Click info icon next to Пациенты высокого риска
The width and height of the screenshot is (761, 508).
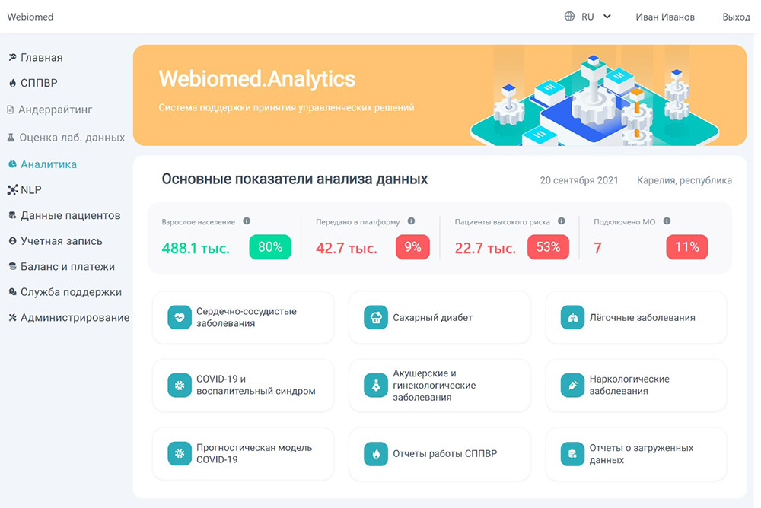point(562,221)
